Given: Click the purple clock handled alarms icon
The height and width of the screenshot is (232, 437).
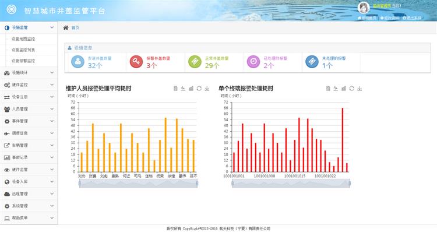Looking at the screenshot, I should coord(253,61).
